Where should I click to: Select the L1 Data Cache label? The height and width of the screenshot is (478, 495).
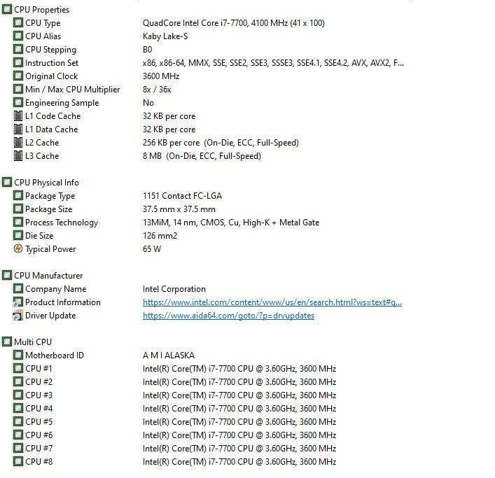point(51,129)
